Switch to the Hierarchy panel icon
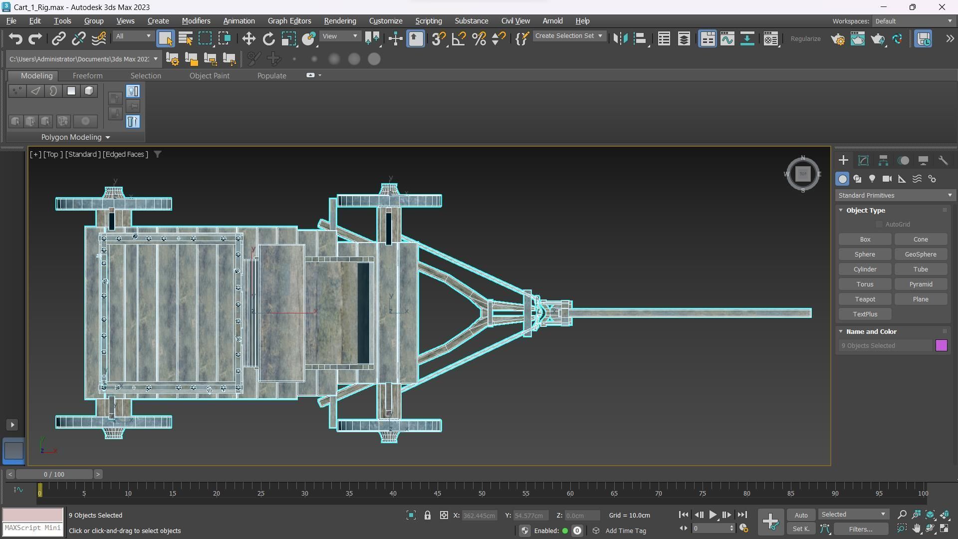Viewport: 958px width, 539px height. click(x=883, y=161)
